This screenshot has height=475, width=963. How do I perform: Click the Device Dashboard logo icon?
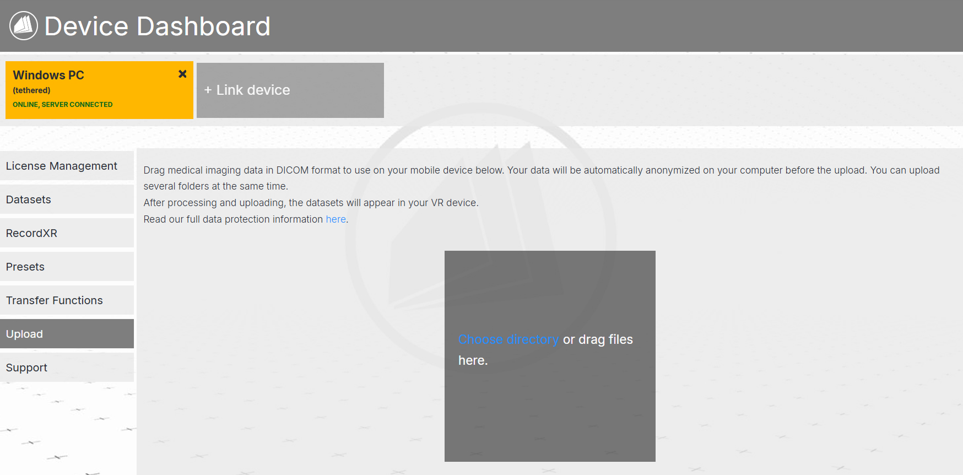[x=24, y=26]
